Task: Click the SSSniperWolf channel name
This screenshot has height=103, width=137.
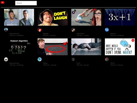Action: (80, 34)
